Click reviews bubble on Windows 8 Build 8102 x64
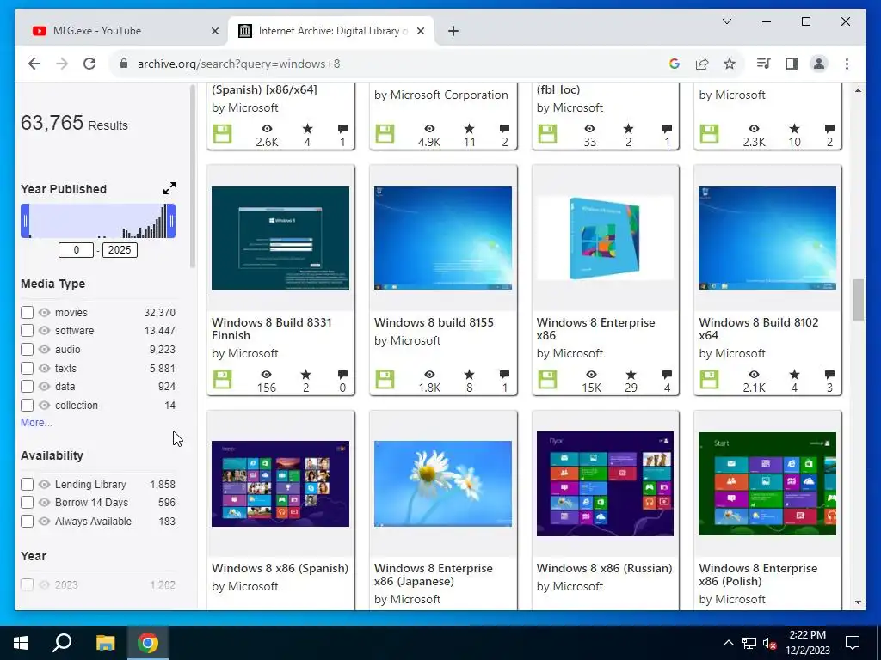 (x=829, y=375)
